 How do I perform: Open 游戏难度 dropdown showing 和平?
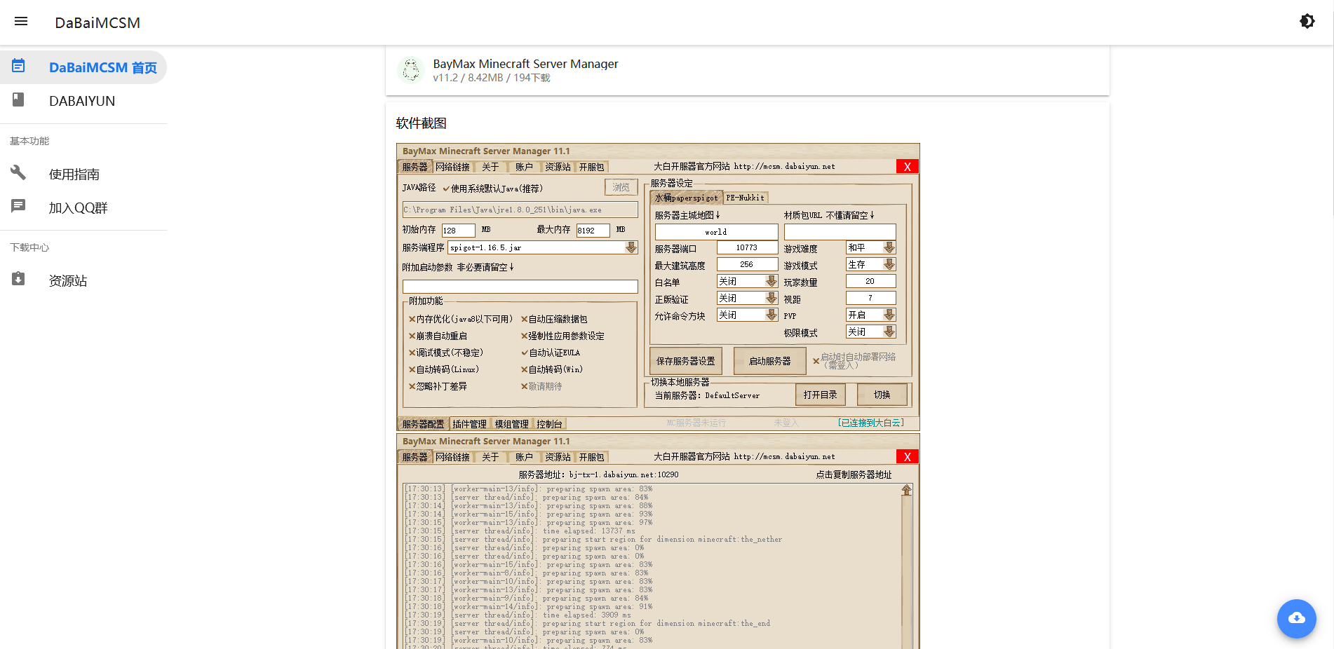pyautogui.click(x=870, y=247)
